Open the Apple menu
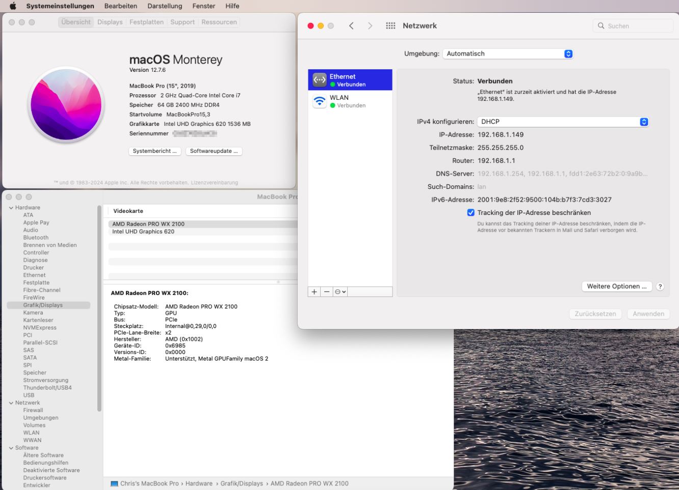The width and height of the screenshot is (679, 490). click(x=13, y=6)
